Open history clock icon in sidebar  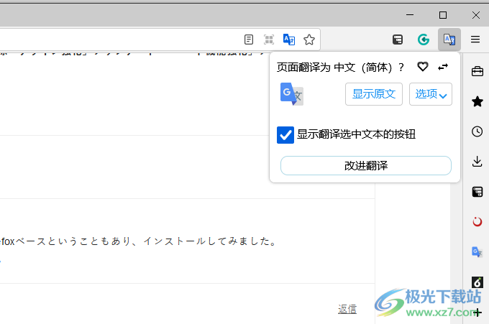(x=477, y=131)
